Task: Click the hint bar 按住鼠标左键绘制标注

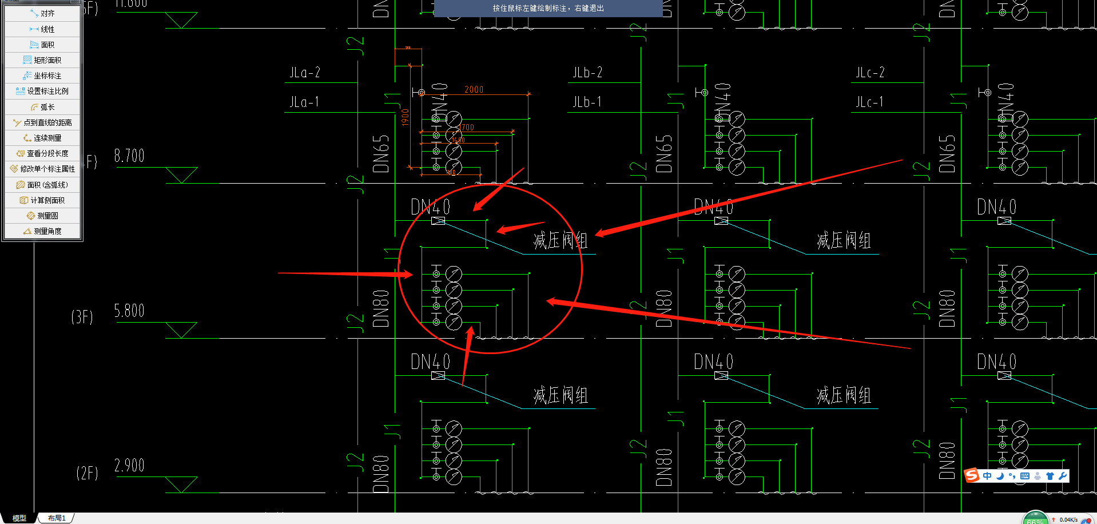Action: pos(548,8)
